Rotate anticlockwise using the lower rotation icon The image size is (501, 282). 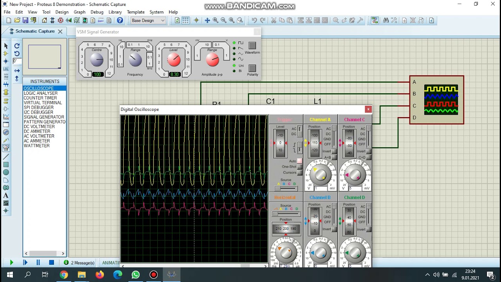click(x=17, y=54)
